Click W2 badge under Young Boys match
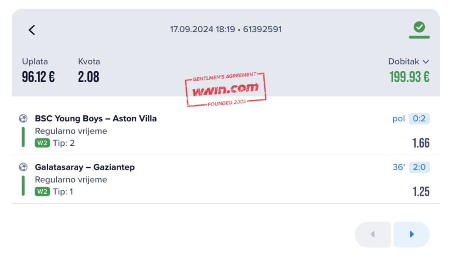This screenshot has height=266, width=450. click(x=42, y=143)
